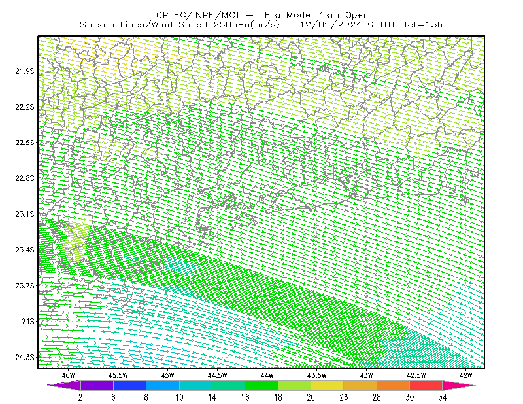This screenshot has width=523, height=404.
Task: Select the gold 26-28 legend swatch
Action: tap(360, 385)
